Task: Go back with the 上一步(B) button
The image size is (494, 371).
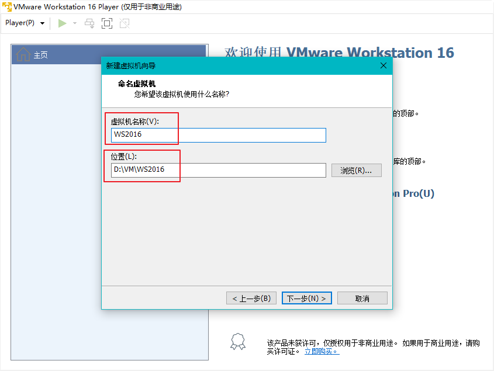Action: [x=251, y=298]
